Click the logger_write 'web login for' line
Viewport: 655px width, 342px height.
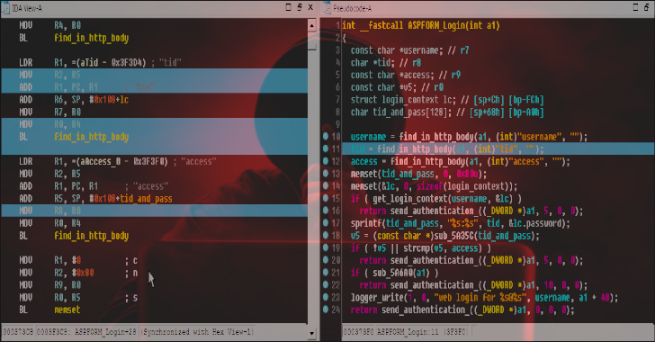click(x=485, y=297)
